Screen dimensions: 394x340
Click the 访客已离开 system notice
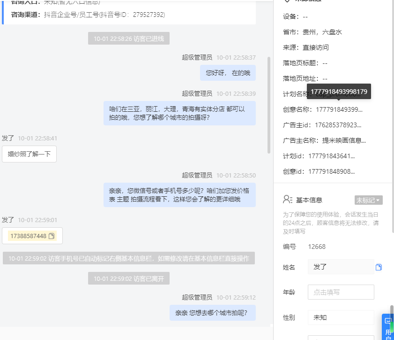129,278
